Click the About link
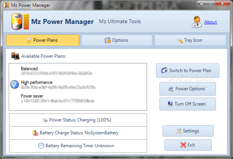Image resolution: width=233 pixels, height=159 pixels. coord(210,22)
